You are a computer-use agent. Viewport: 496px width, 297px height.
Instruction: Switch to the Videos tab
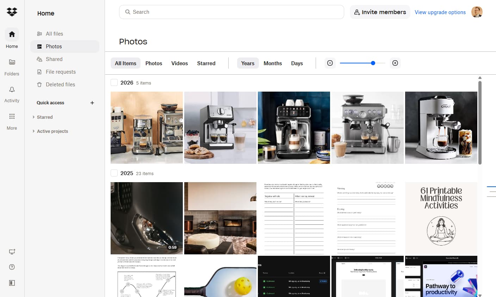[x=180, y=63]
